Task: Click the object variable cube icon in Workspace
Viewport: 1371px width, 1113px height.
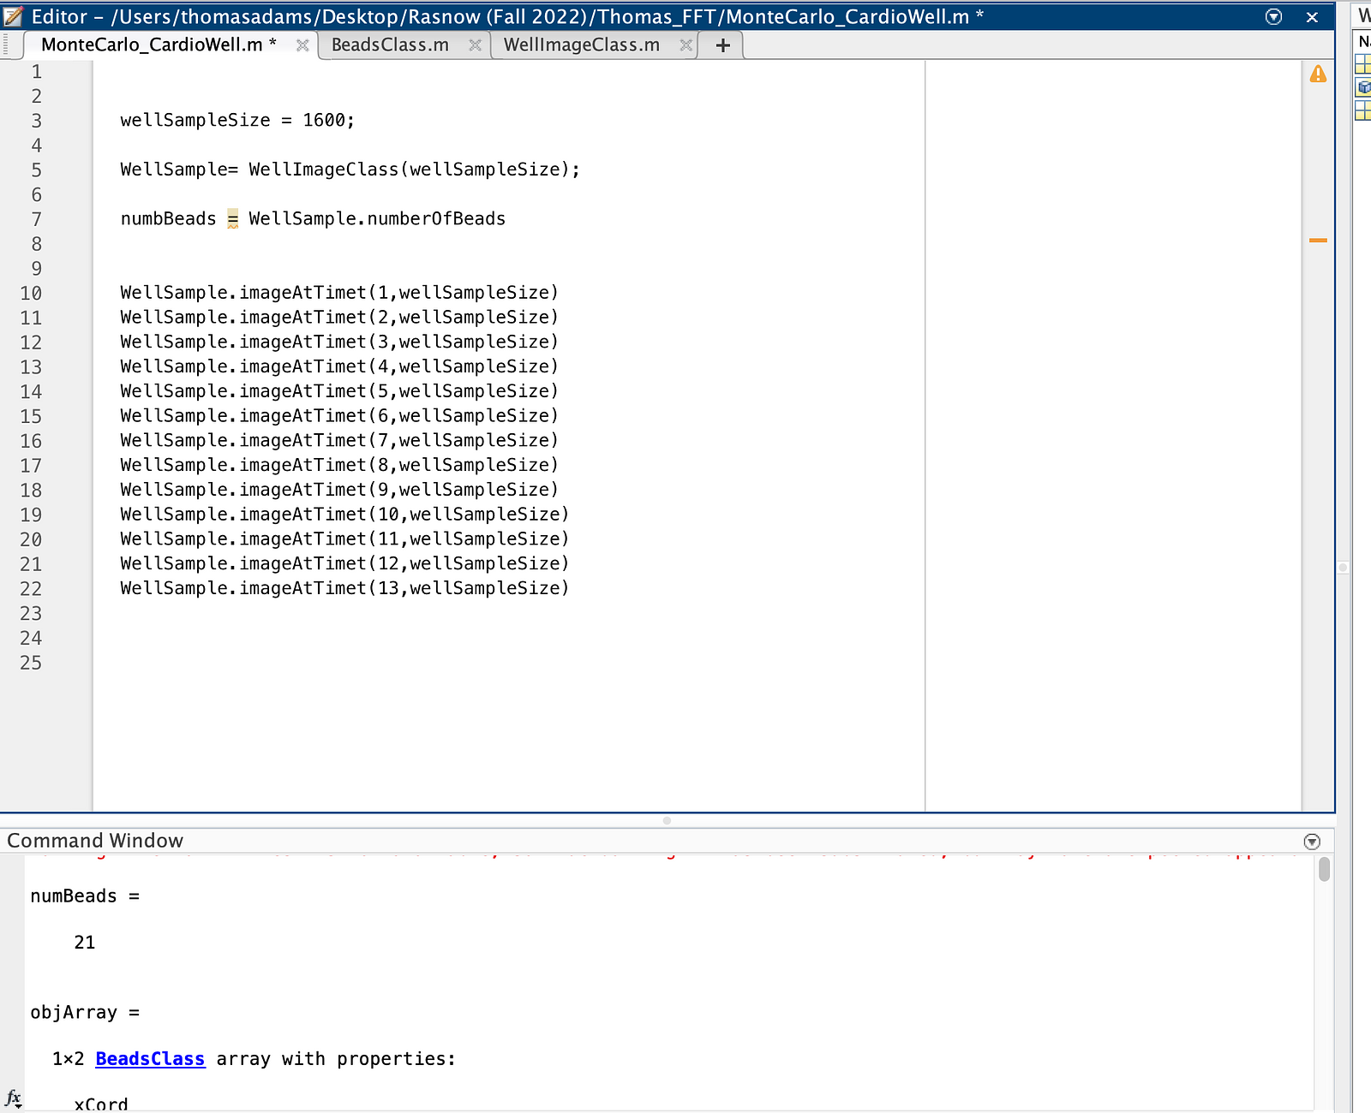Action: click(1363, 87)
